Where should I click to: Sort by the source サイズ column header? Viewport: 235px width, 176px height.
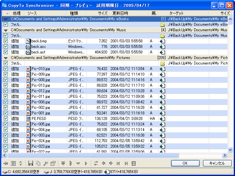[98, 13]
